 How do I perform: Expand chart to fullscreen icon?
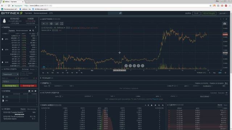pyautogui.click(x=62, y=23)
